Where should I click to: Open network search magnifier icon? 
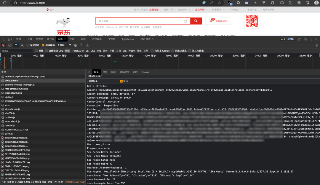[22, 45]
